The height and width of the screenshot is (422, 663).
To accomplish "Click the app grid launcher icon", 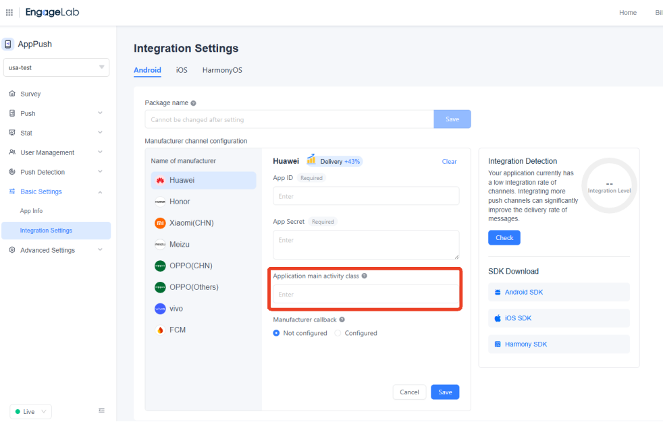I will [x=9, y=12].
